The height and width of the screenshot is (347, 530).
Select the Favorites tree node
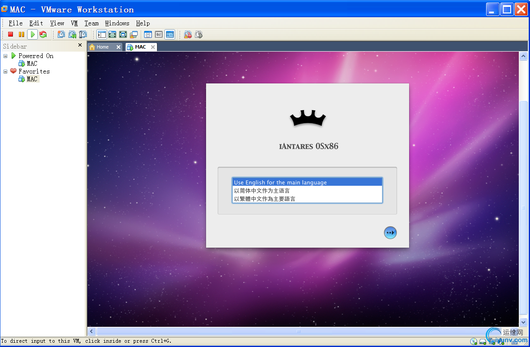(x=34, y=71)
